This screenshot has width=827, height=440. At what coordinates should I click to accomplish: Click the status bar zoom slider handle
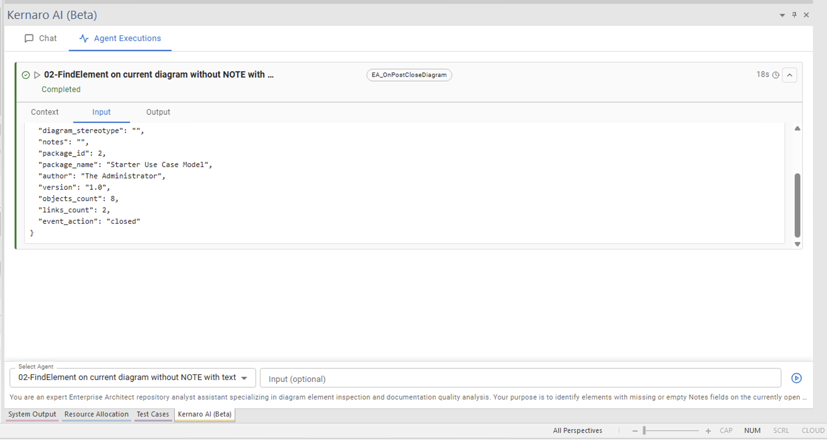pyautogui.click(x=644, y=431)
